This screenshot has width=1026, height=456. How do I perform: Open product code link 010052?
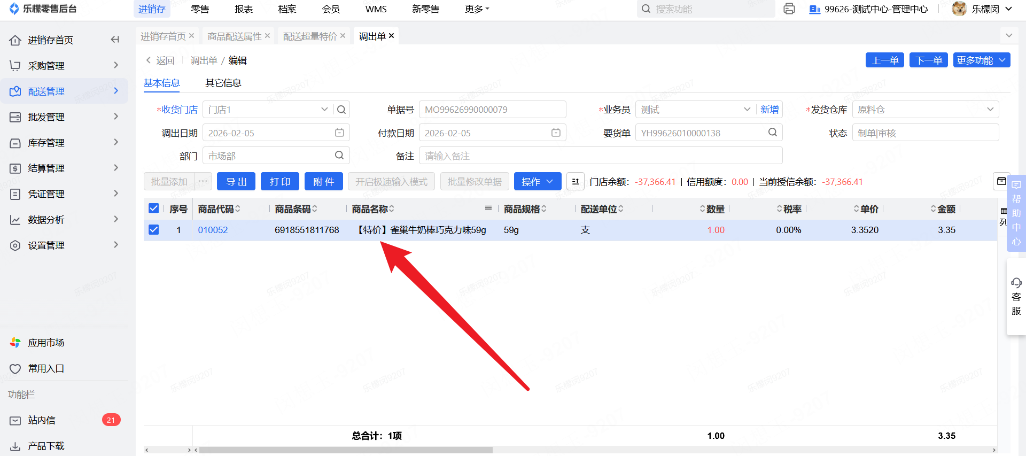[x=213, y=230]
